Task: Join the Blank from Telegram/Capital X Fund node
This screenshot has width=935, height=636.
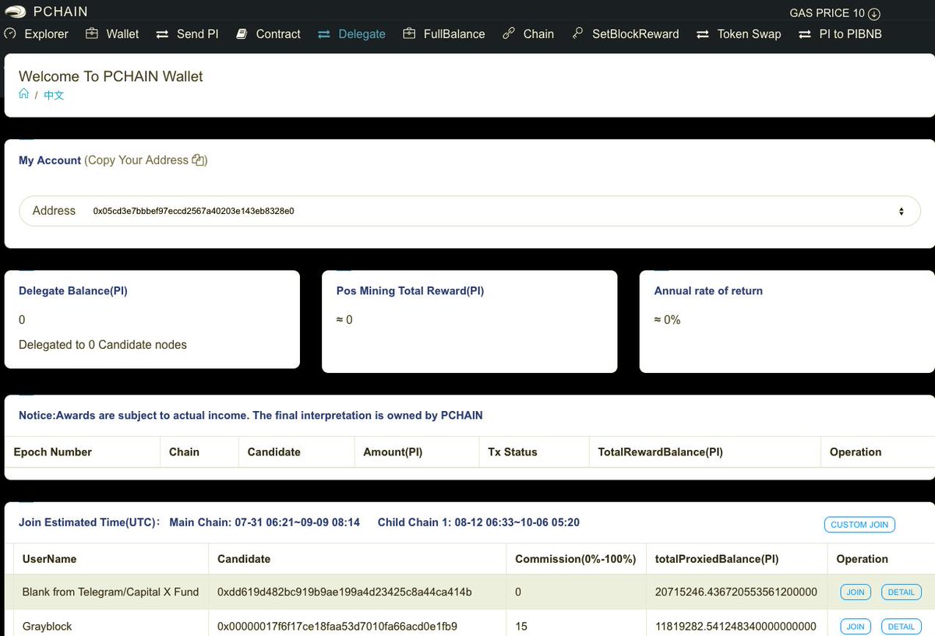Action: [x=856, y=592]
